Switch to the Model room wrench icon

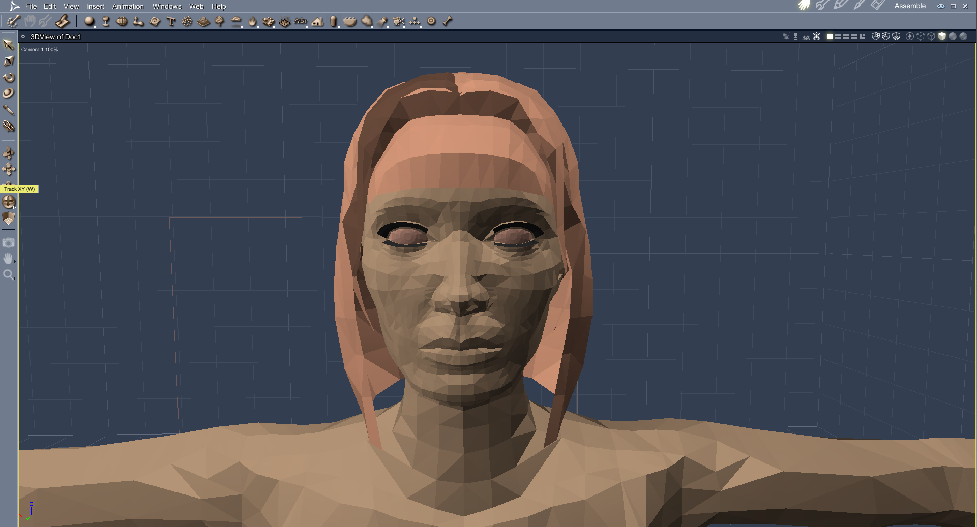822,6
